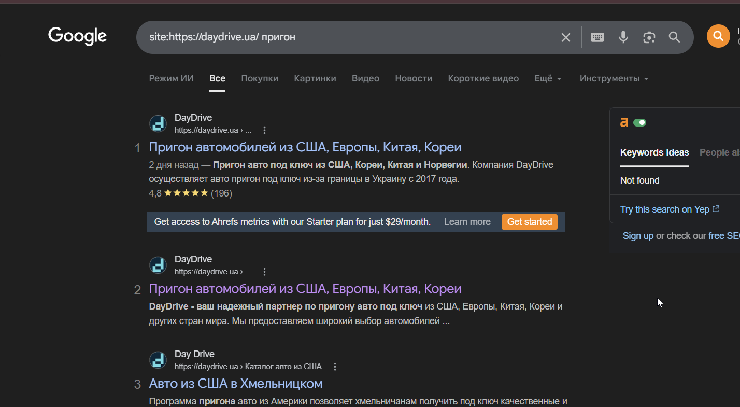Open the Авто из США в Хмельницком result
This screenshot has width=740, height=407.
(235, 384)
